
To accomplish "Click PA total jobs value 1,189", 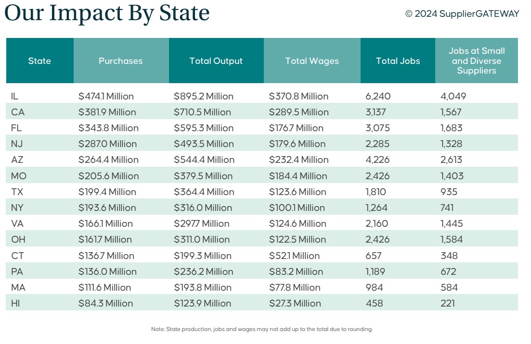I will coord(376,271).
